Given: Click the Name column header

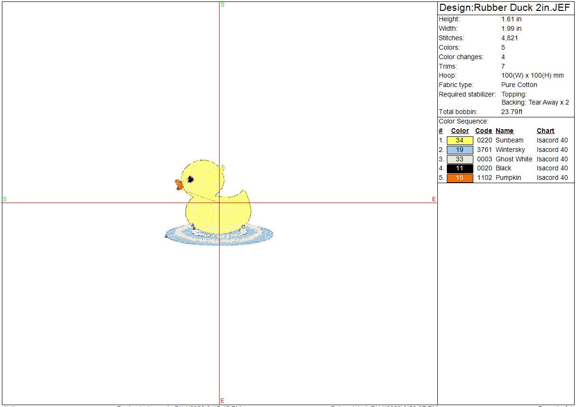Looking at the screenshot, I should coord(504,131).
